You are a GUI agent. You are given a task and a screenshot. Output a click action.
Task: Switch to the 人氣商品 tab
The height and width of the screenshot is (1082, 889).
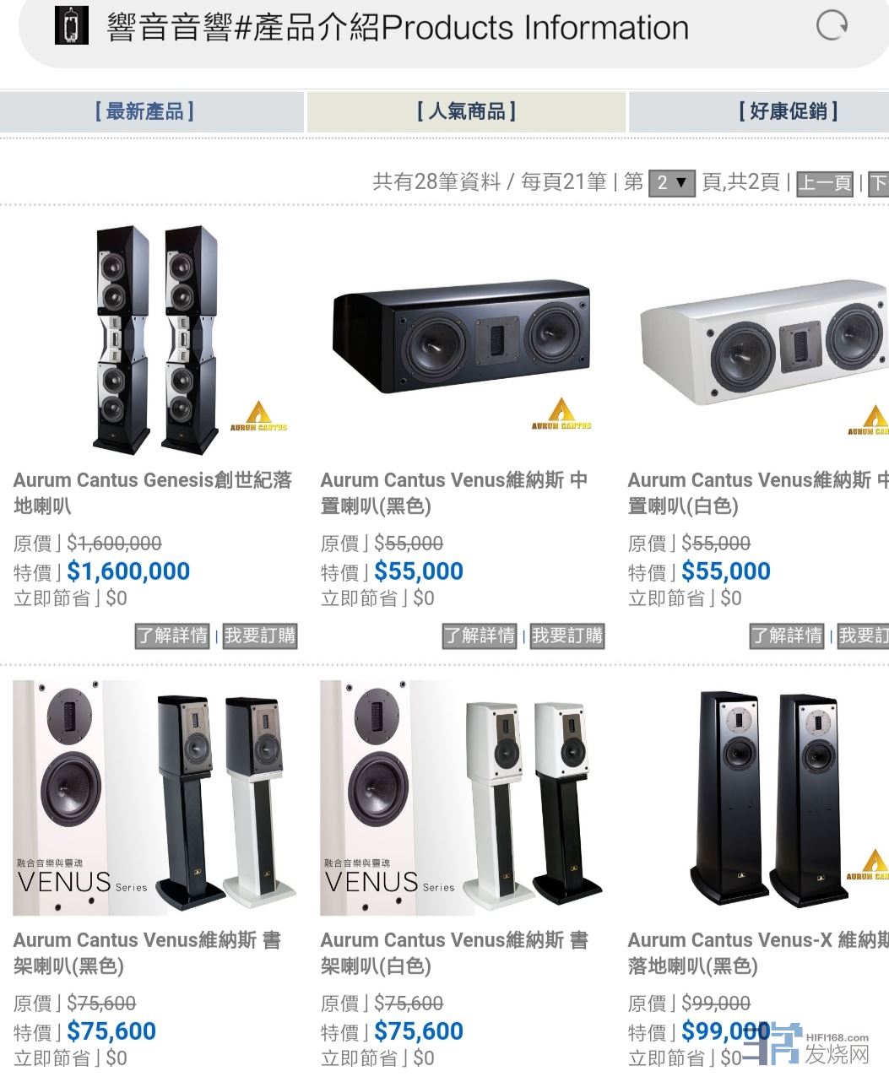(x=466, y=111)
